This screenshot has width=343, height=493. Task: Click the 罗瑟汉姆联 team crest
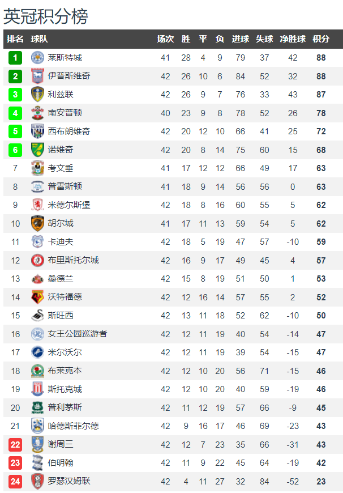(x=37, y=481)
